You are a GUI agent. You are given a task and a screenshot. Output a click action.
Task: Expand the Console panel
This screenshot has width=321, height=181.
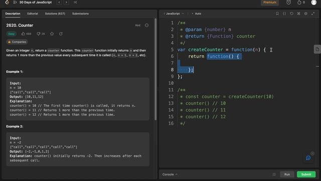point(170,174)
